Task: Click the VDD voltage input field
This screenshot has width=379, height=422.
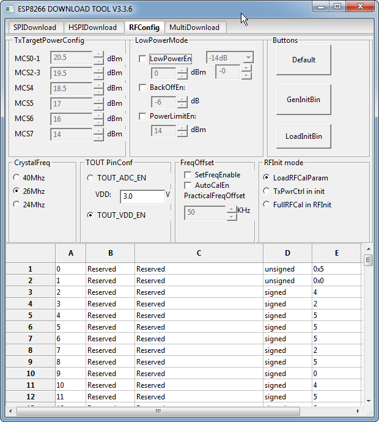Action: (142, 196)
